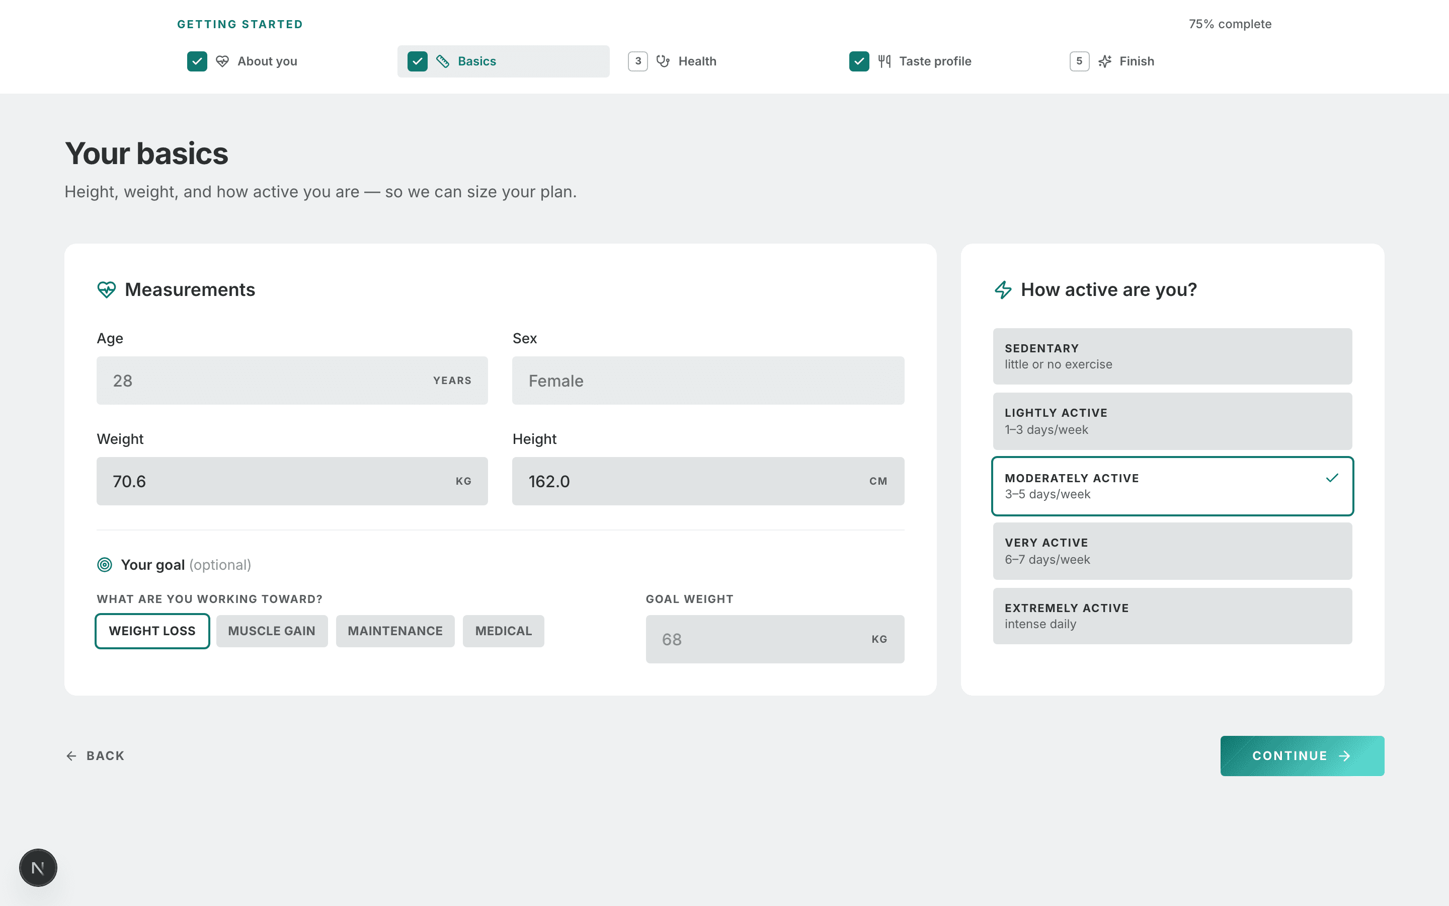Image resolution: width=1449 pixels, height=906 pixels.
Task: Click the About you completed checkmark box
Action: point(197,61)
